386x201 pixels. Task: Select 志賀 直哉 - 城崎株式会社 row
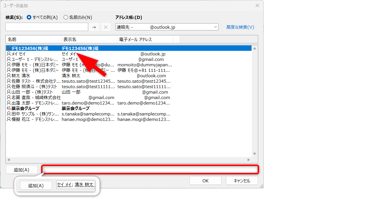129,98
